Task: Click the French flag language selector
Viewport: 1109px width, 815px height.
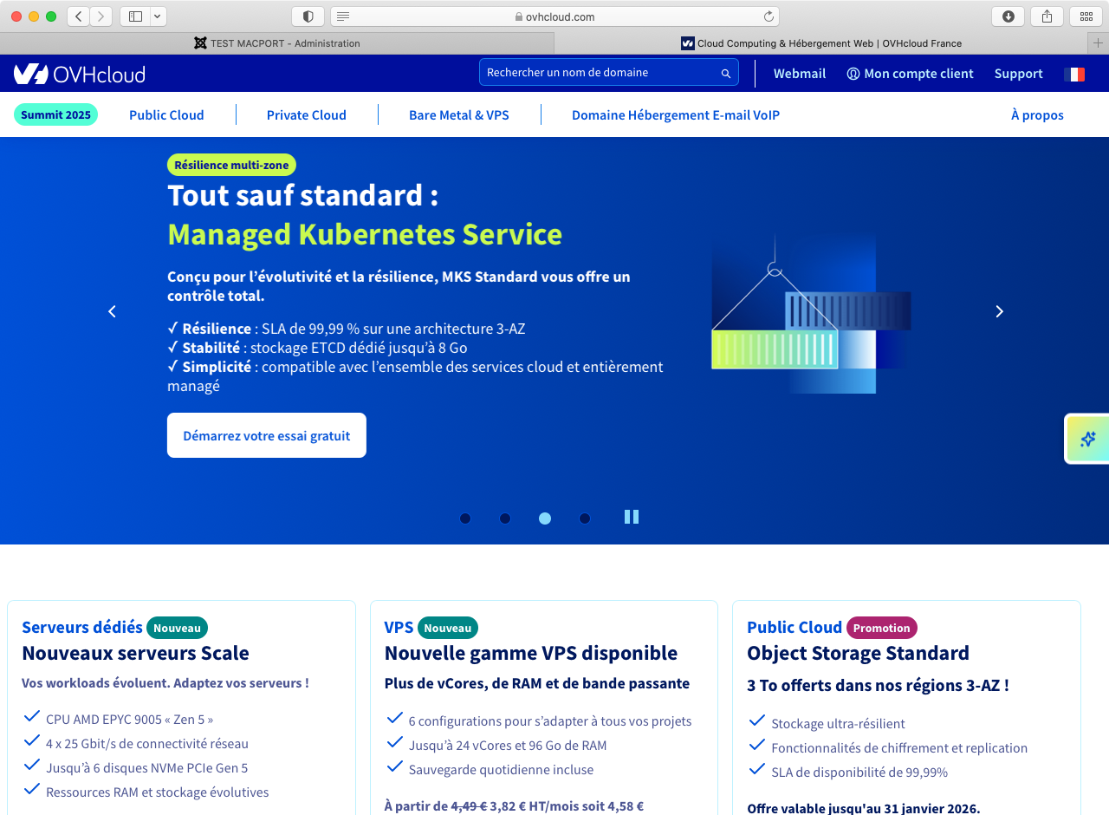Action: (x=1074, y=74)
